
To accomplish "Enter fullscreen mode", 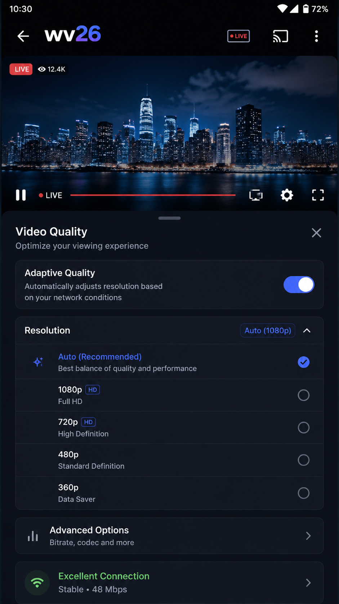I will 318,195.
